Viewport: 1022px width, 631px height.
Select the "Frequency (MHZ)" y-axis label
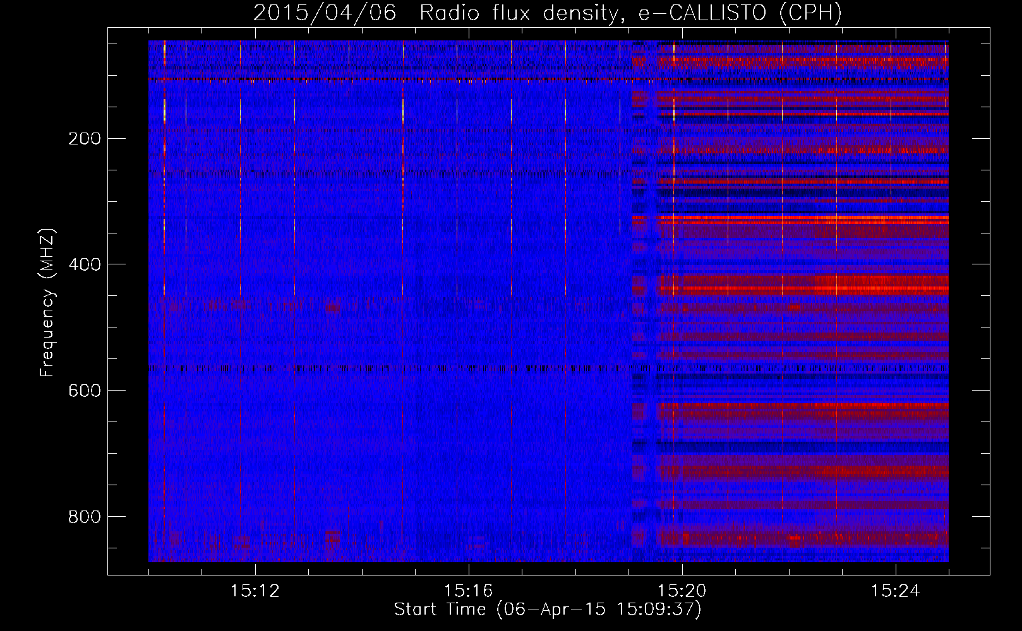pyautogui.click(x=47, y=302)
